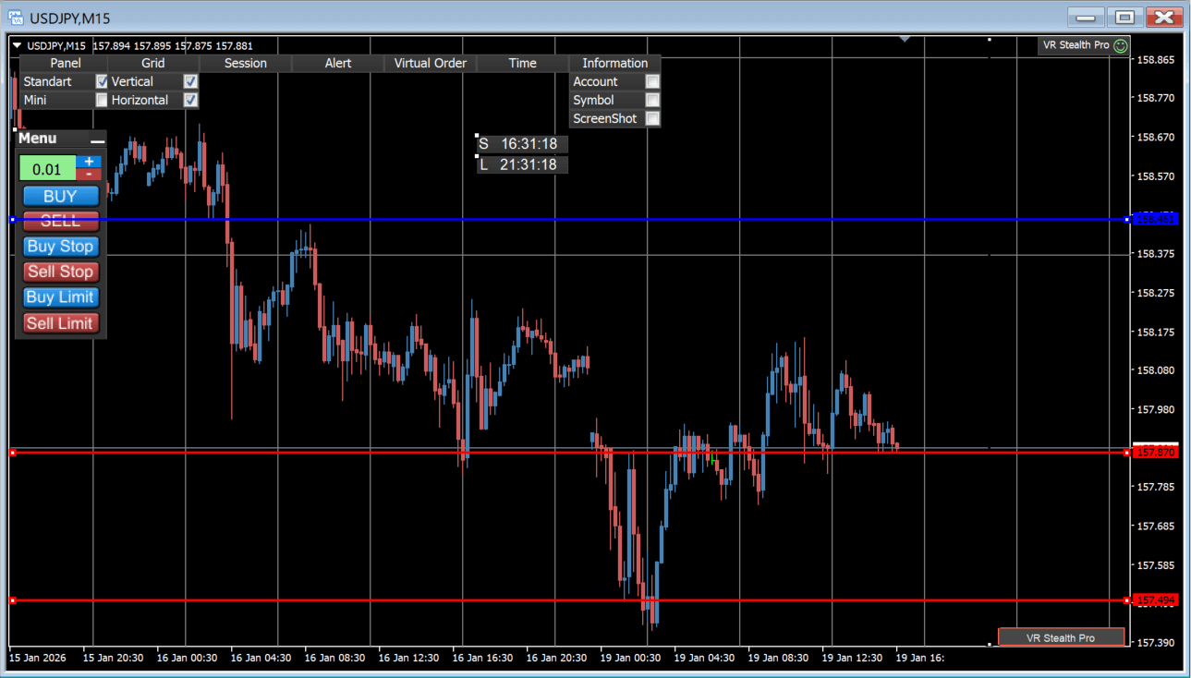
Task: Click the green smiley expert advisor icon
Action: [x=1121, y=45]
